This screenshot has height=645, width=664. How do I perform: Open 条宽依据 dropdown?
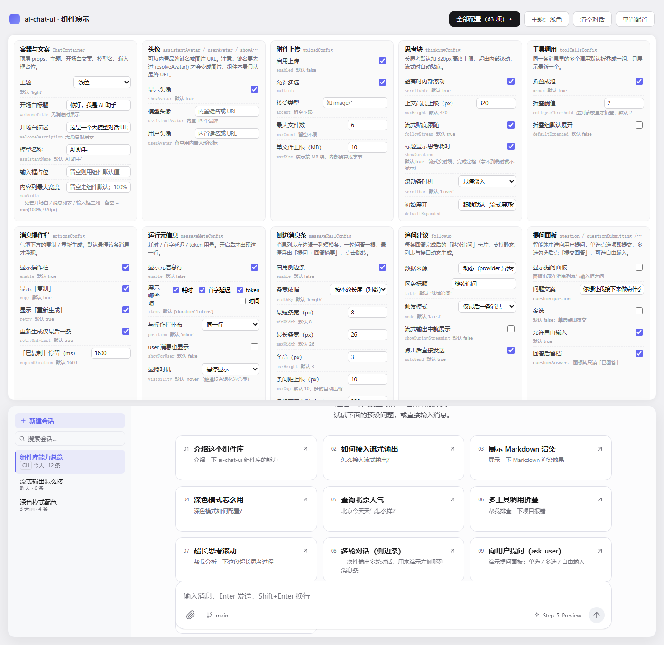point(359,289)
